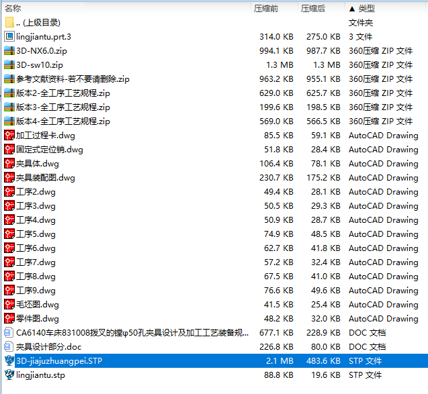
Task: Select the .. (上级目录) row name
Action: pyautogui.click(x=38, y=22)
